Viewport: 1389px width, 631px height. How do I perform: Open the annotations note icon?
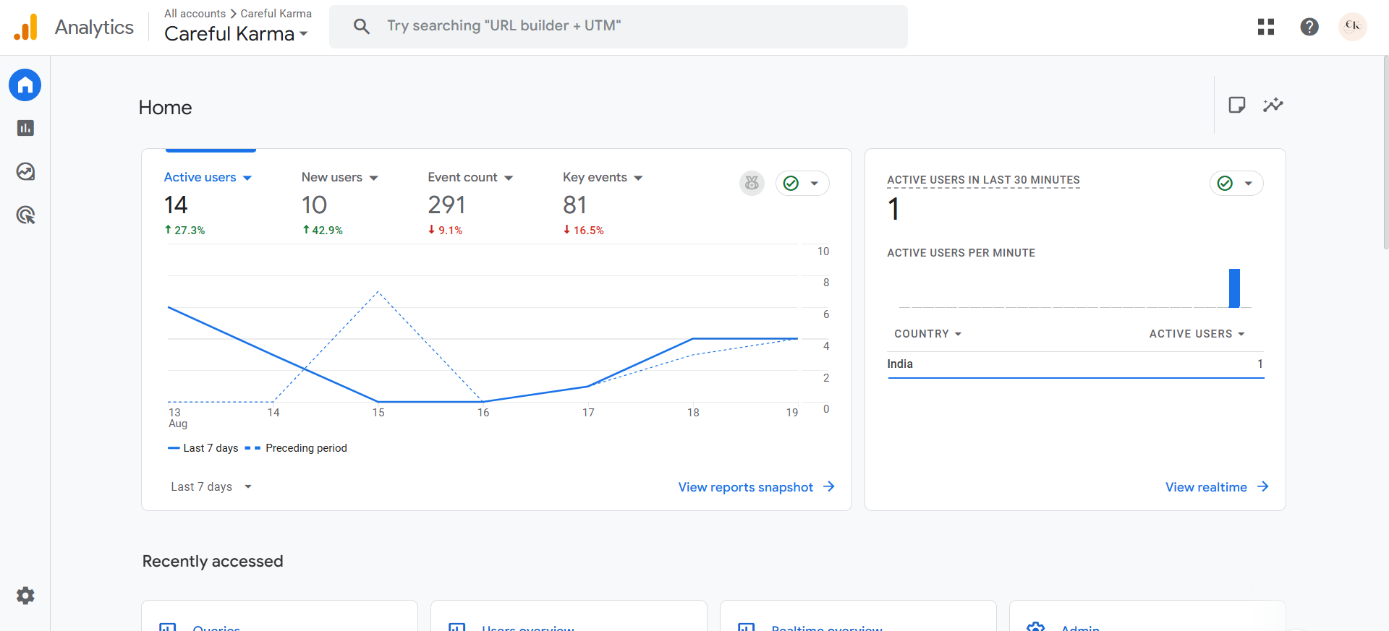[x=1236, y=105]
